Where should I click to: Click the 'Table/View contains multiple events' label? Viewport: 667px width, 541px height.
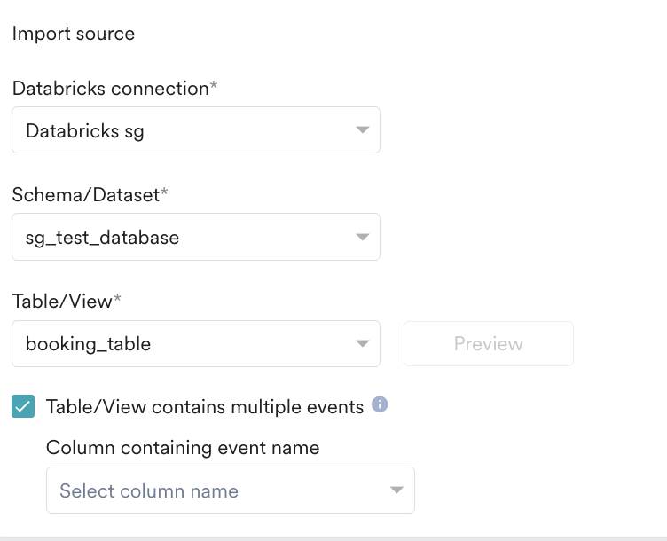205,407
